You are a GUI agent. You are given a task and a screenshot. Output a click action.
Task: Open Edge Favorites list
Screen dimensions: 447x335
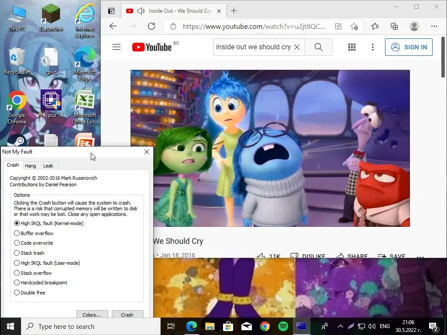(375, 26)
